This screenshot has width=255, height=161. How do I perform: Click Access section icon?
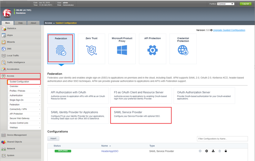pyautogui.click(x=4, y=76)
